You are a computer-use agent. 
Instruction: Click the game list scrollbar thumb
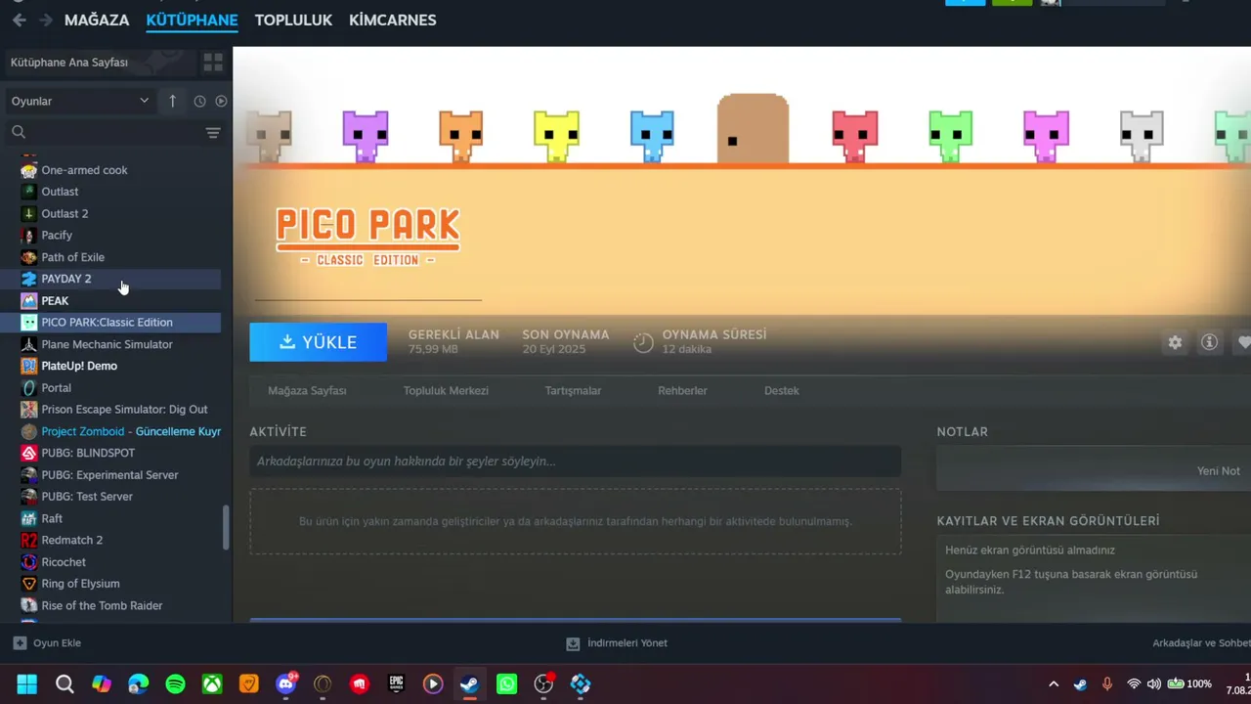[x=227, y=528]
